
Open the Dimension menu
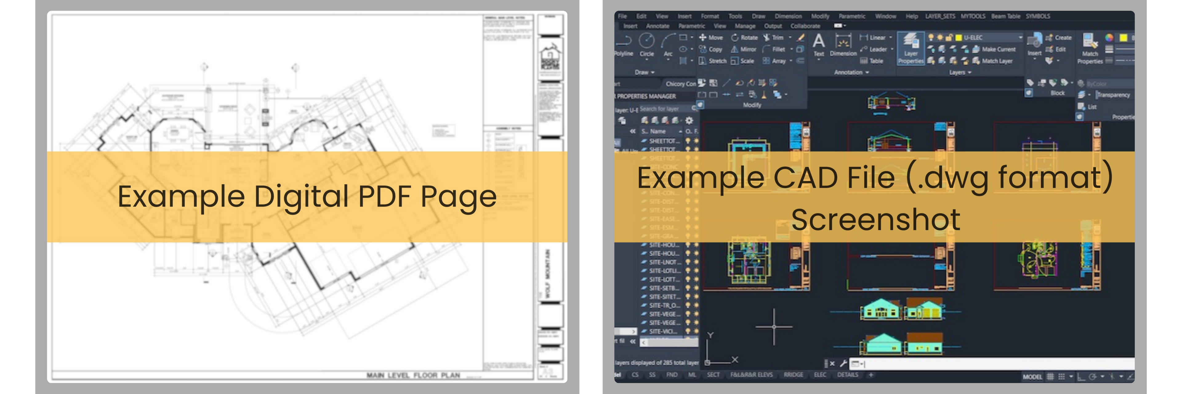tap(788, 16)
